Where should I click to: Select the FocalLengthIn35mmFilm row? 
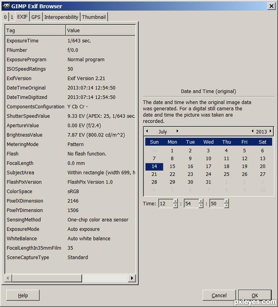click(x=70, y=248)
